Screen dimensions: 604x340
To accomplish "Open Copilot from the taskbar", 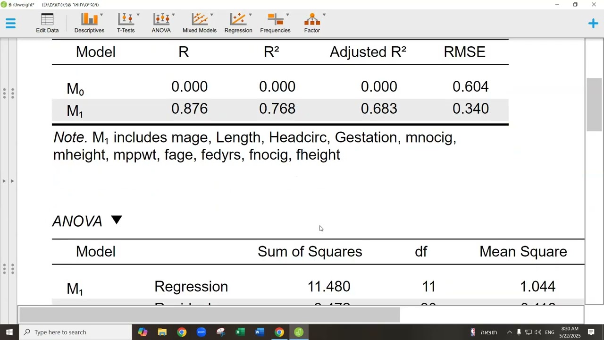I will (x=143, y=332).
